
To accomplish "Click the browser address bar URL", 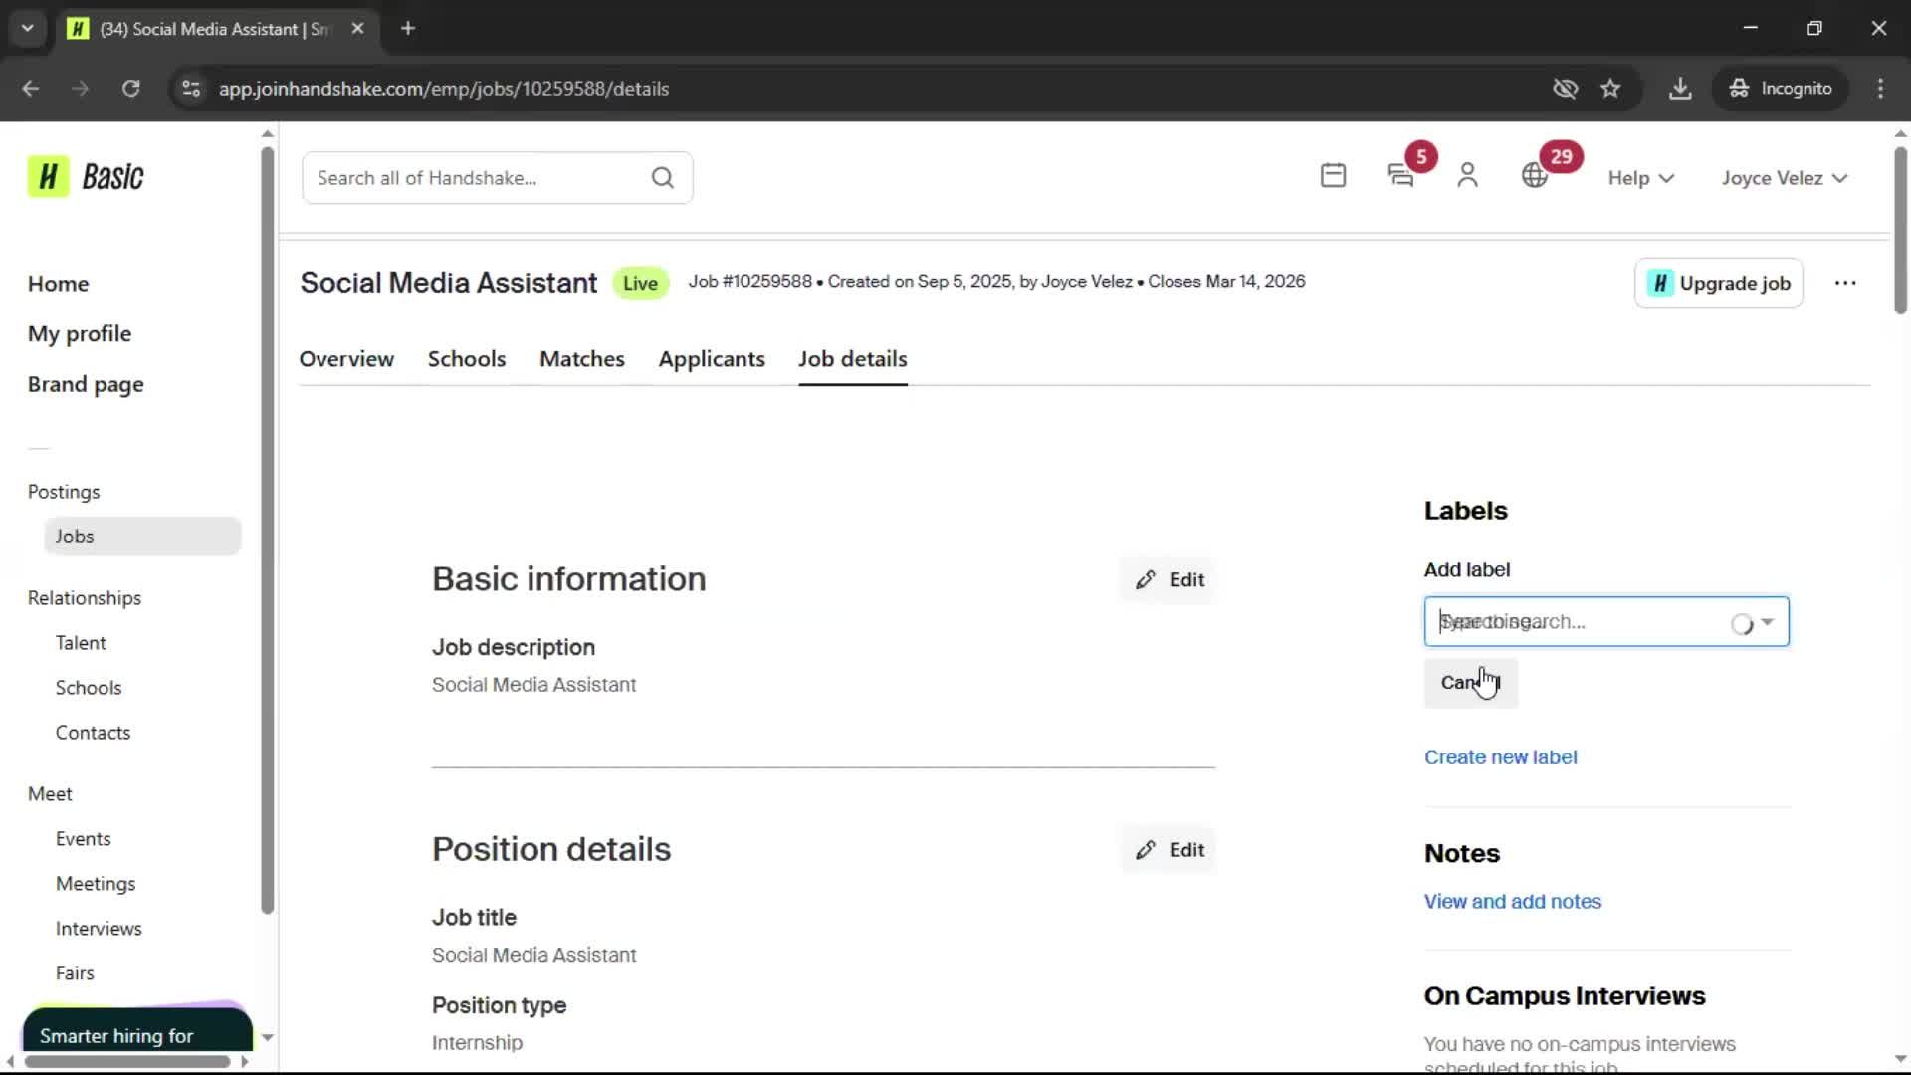I will [444, 89].
